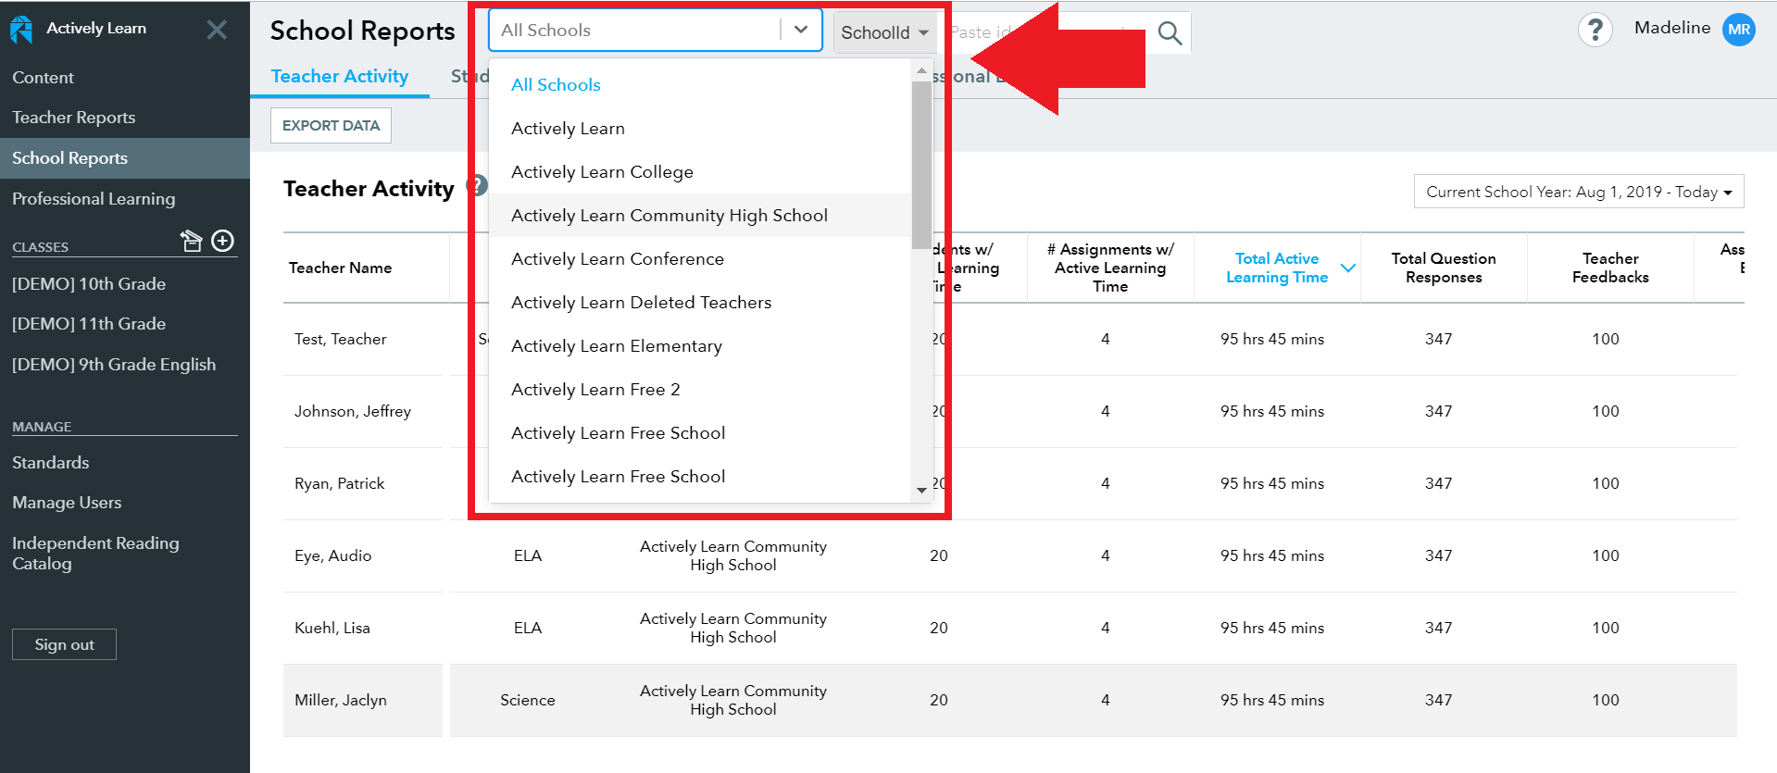Screen dimensions: 1777x773
Task: Sort by Total Active Learning Time arrow
Action: click(x=1348, y=268)
